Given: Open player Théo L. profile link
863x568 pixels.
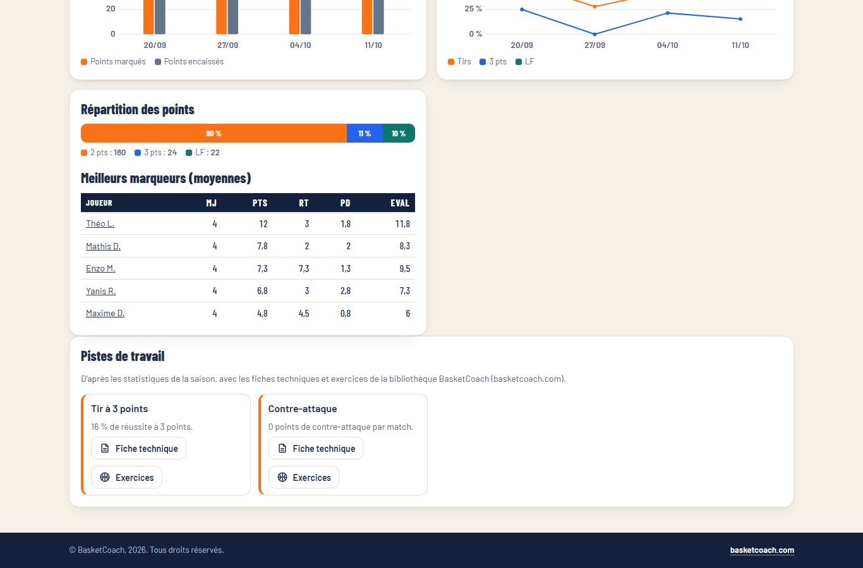Looking at the screenshot, I should point(100,224).
